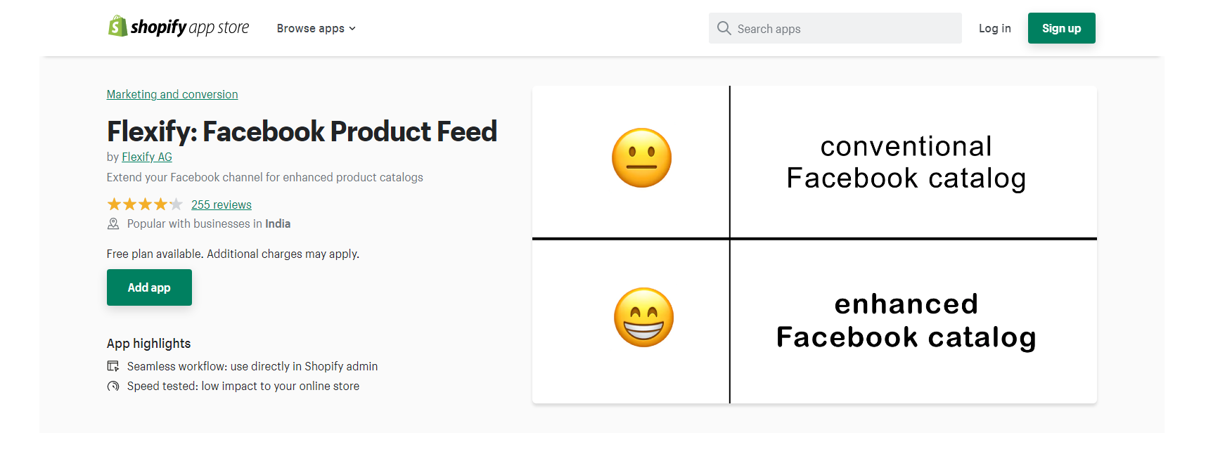
Task: Open the 255 reviews link
Action: tap(222, 205)
